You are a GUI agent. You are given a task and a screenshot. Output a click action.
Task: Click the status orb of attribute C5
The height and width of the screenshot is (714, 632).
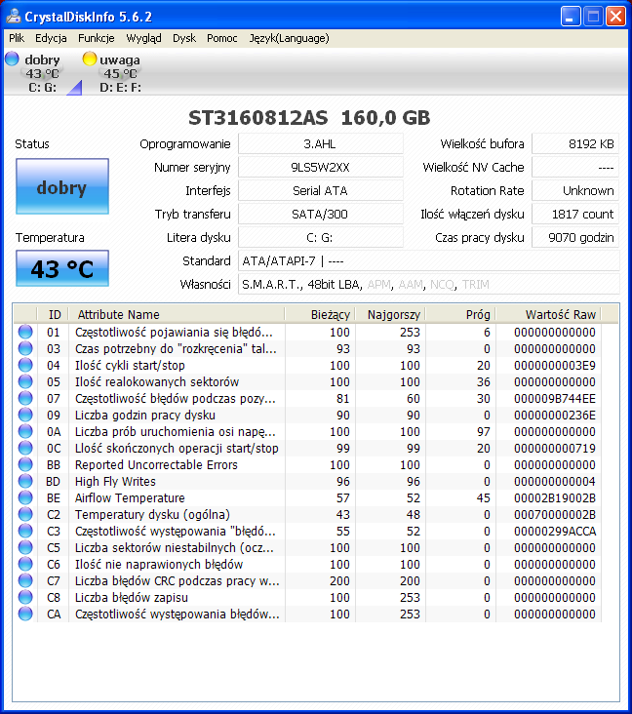coord(25,547)
